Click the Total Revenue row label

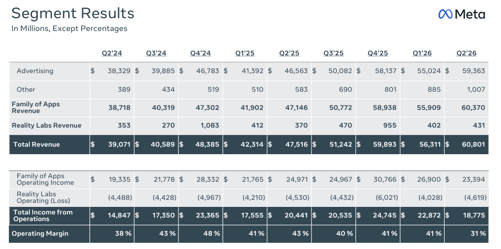37,144
